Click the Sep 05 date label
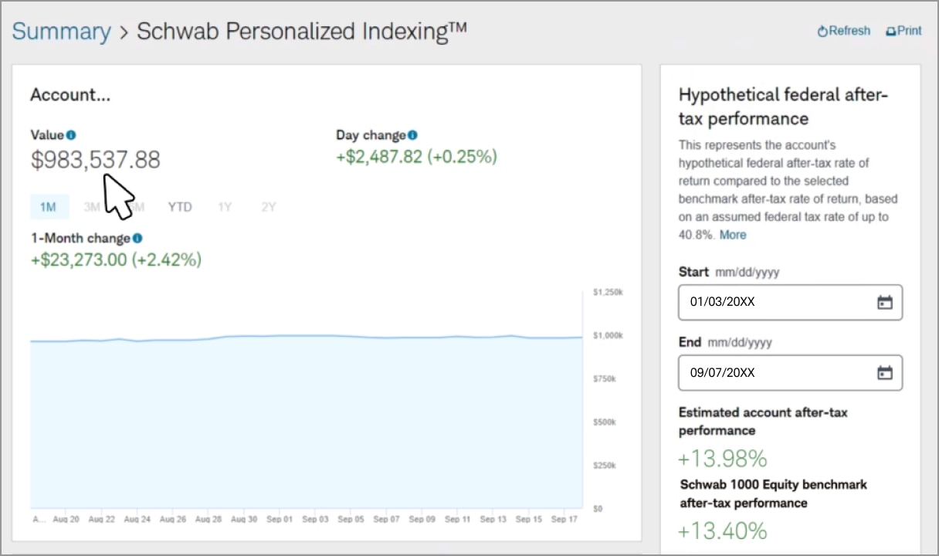The width and height of the screenshot is (939, 556). point(351,520)
